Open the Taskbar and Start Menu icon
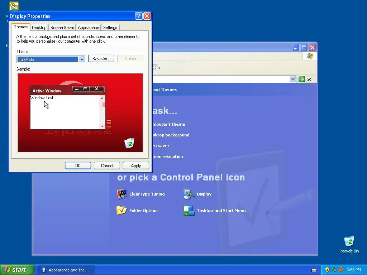Screen dimensions: 367x275 (189, 211)
